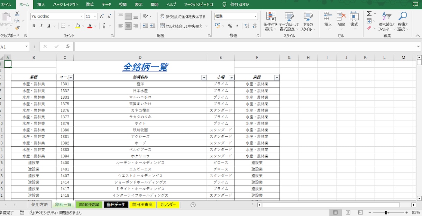Click the AutoSum sigma icon
This screenshot has width=422, height=216.
pyautogui.click(x=369, y=14)
